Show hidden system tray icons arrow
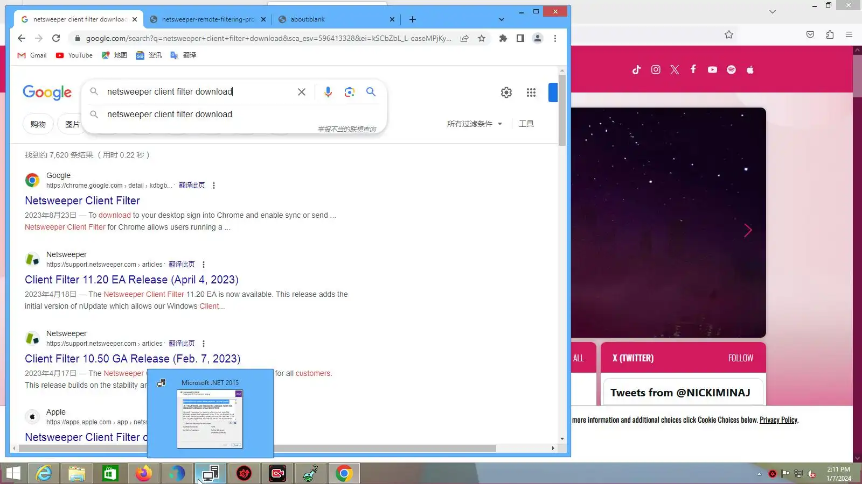 click(x=759, y=474)
